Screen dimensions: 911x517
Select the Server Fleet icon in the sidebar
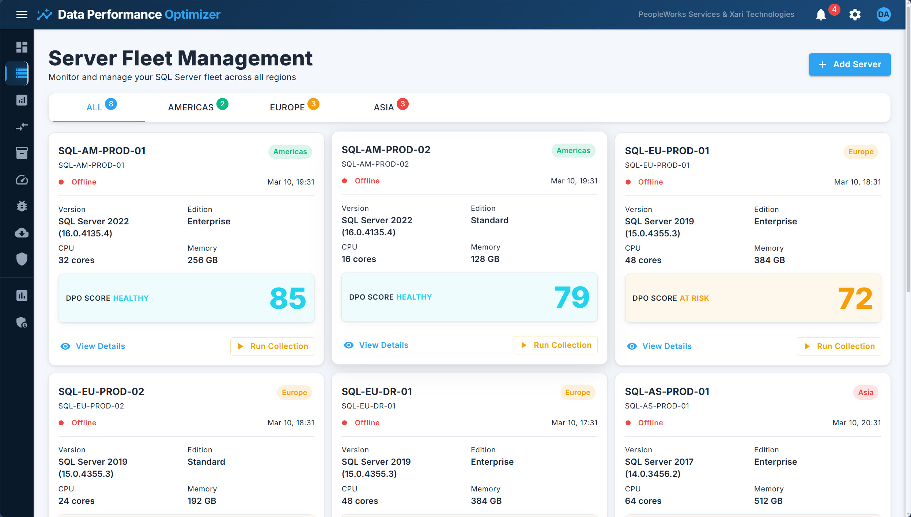coord(22,73)
